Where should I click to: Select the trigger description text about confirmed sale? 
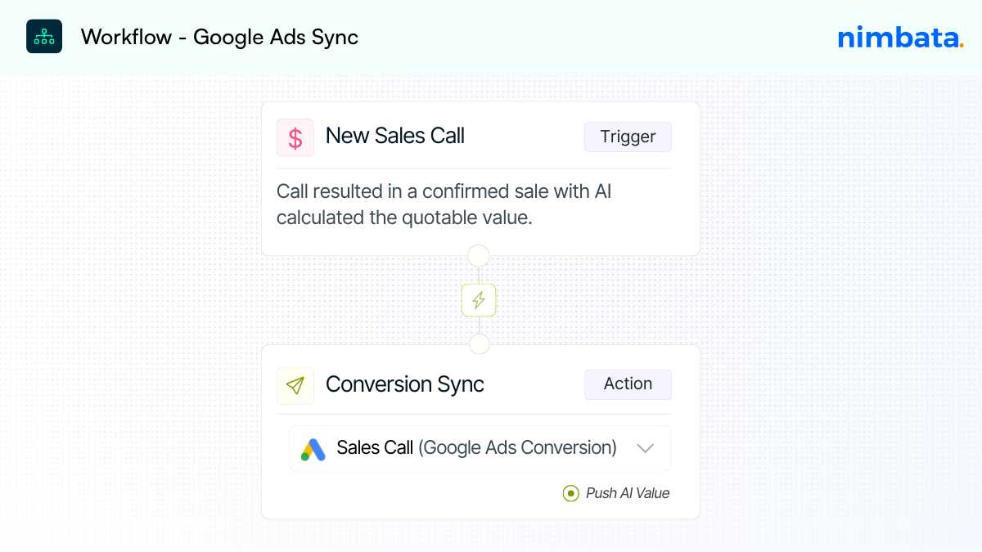tap(444, 204)
